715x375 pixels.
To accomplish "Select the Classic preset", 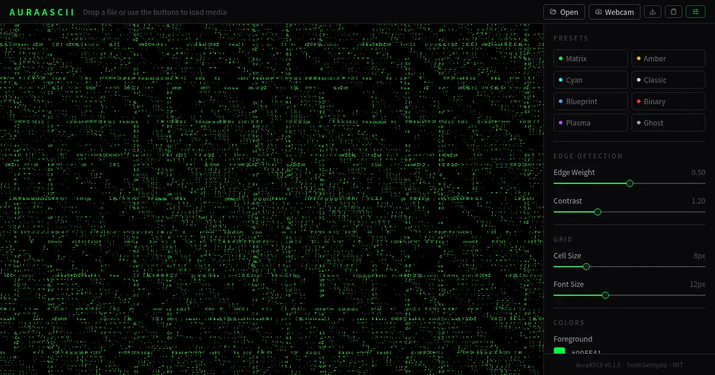I will pos(669,80).
